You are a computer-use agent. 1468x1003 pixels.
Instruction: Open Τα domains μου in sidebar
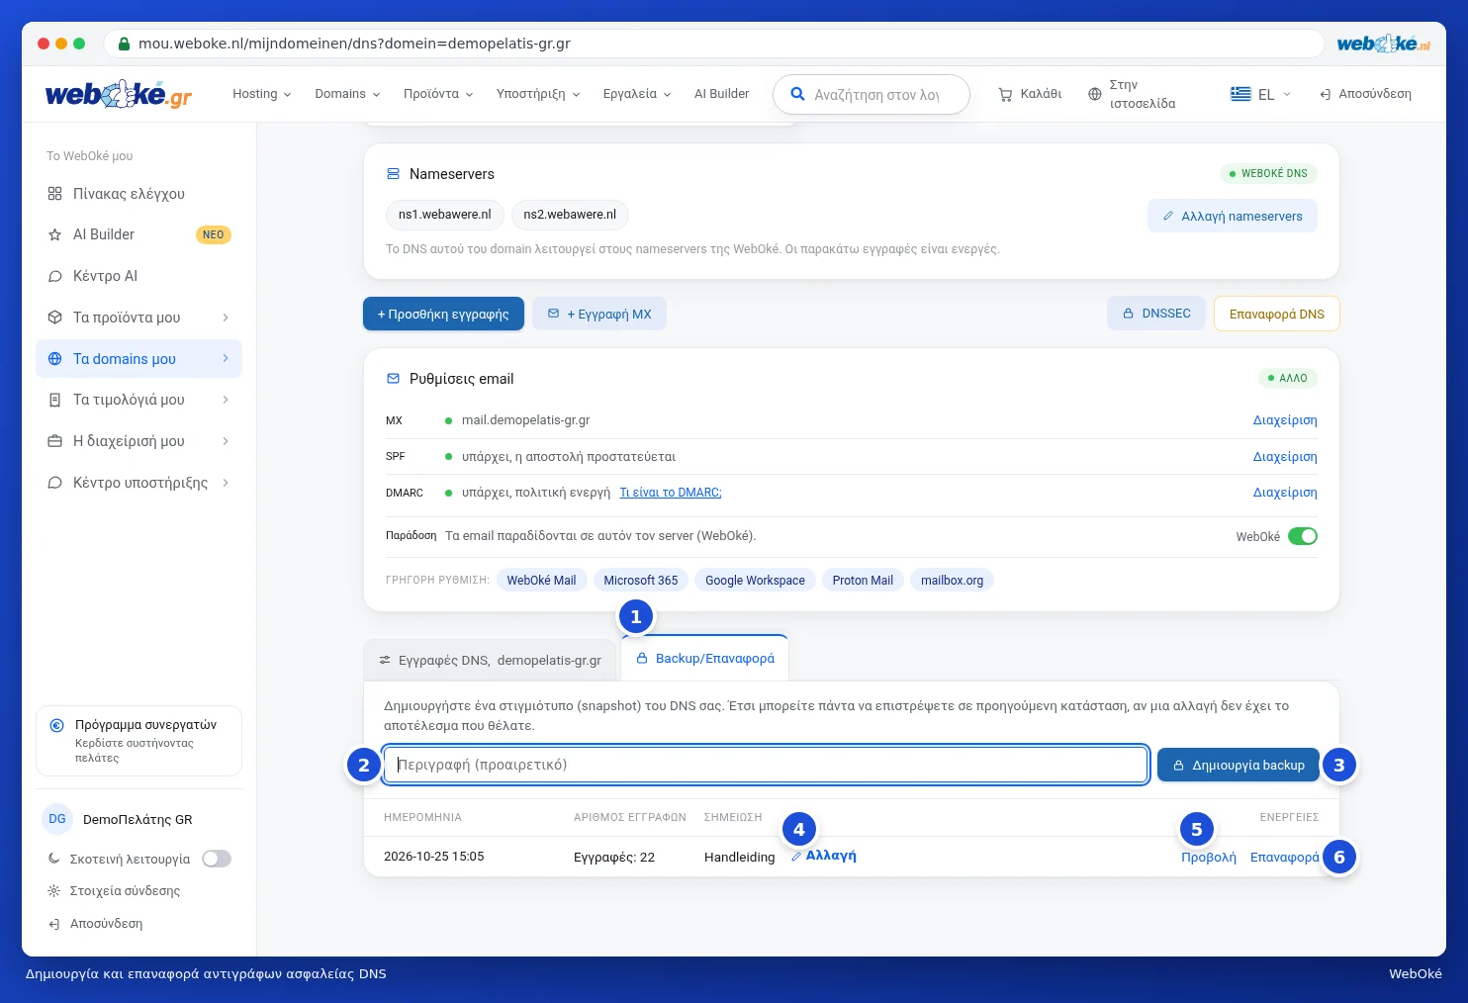click(138, 358)
